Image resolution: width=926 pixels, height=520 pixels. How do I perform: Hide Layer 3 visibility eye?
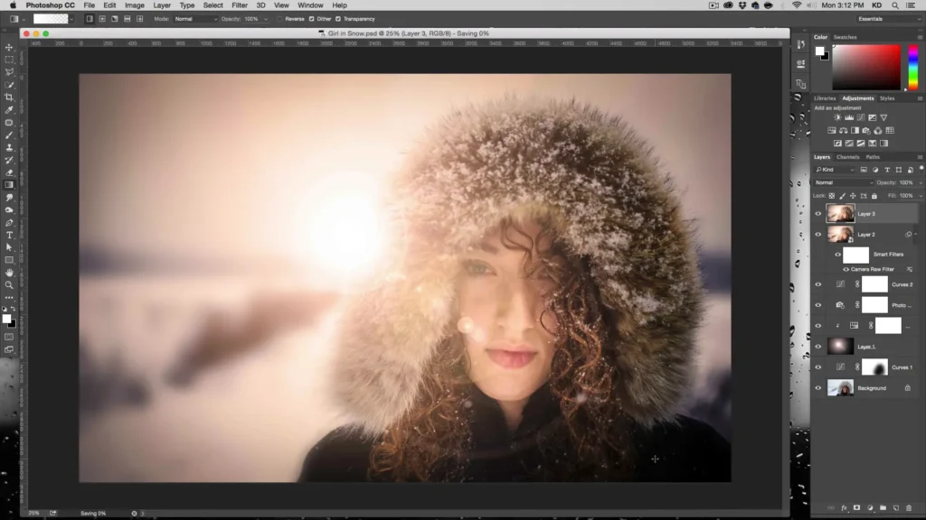coord(818,214)
